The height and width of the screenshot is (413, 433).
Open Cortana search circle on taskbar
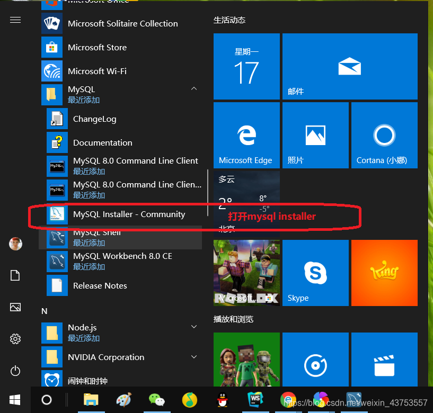[x=47, y=400]
